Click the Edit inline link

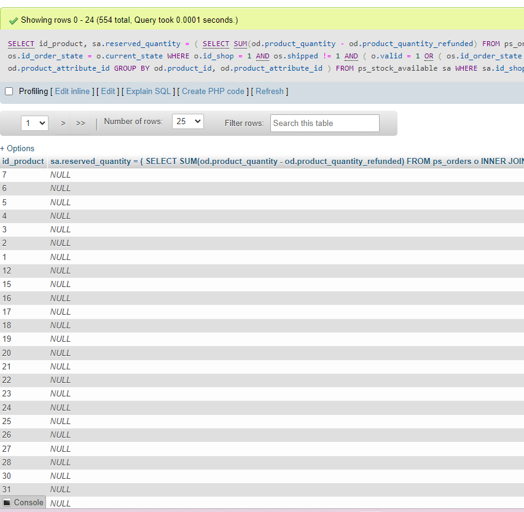72,92
